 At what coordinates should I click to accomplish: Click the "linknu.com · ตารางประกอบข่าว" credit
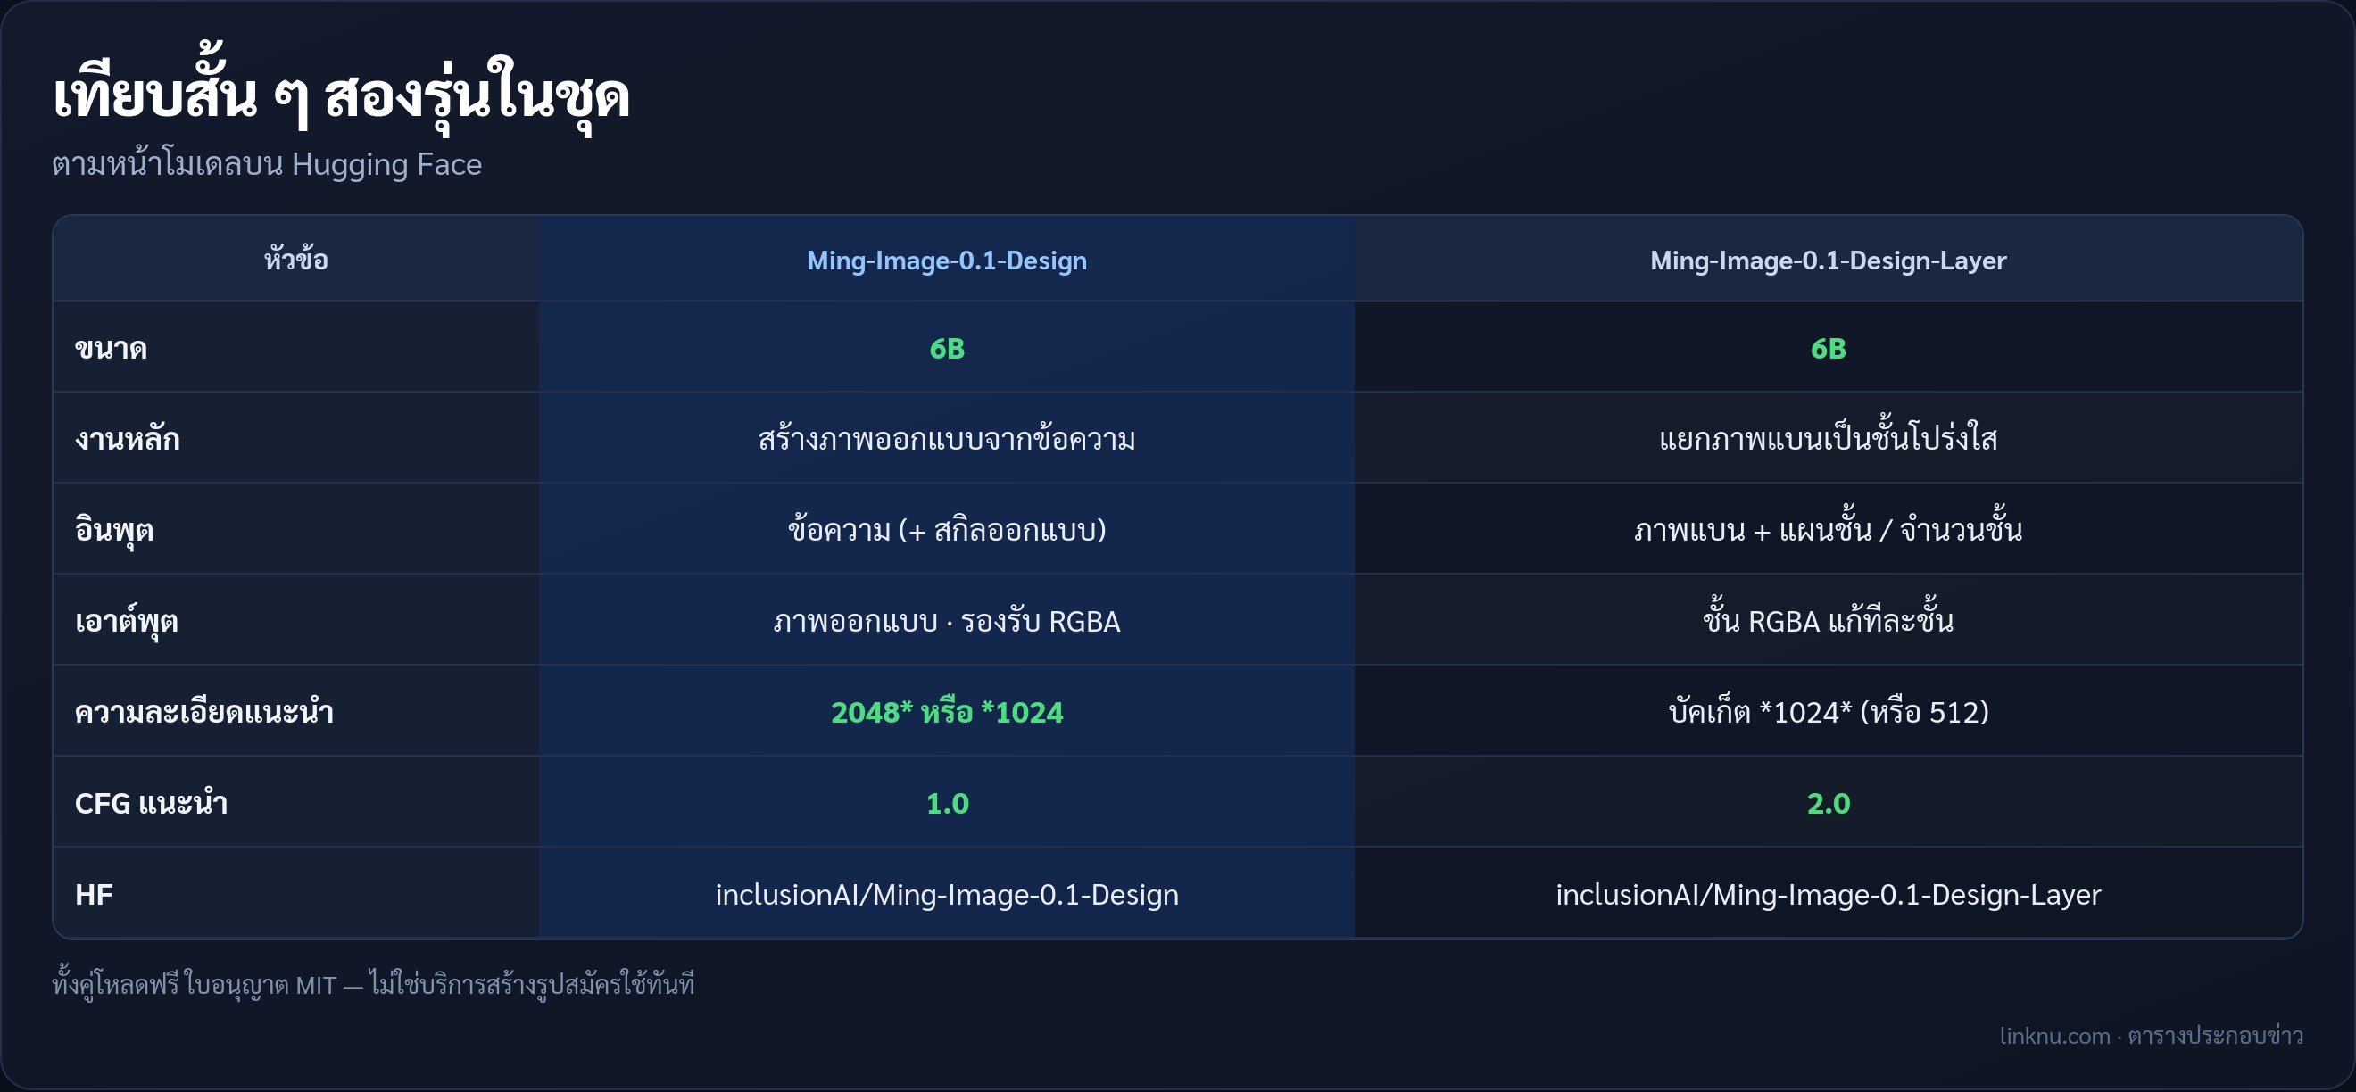(x=2151, y=1035)
